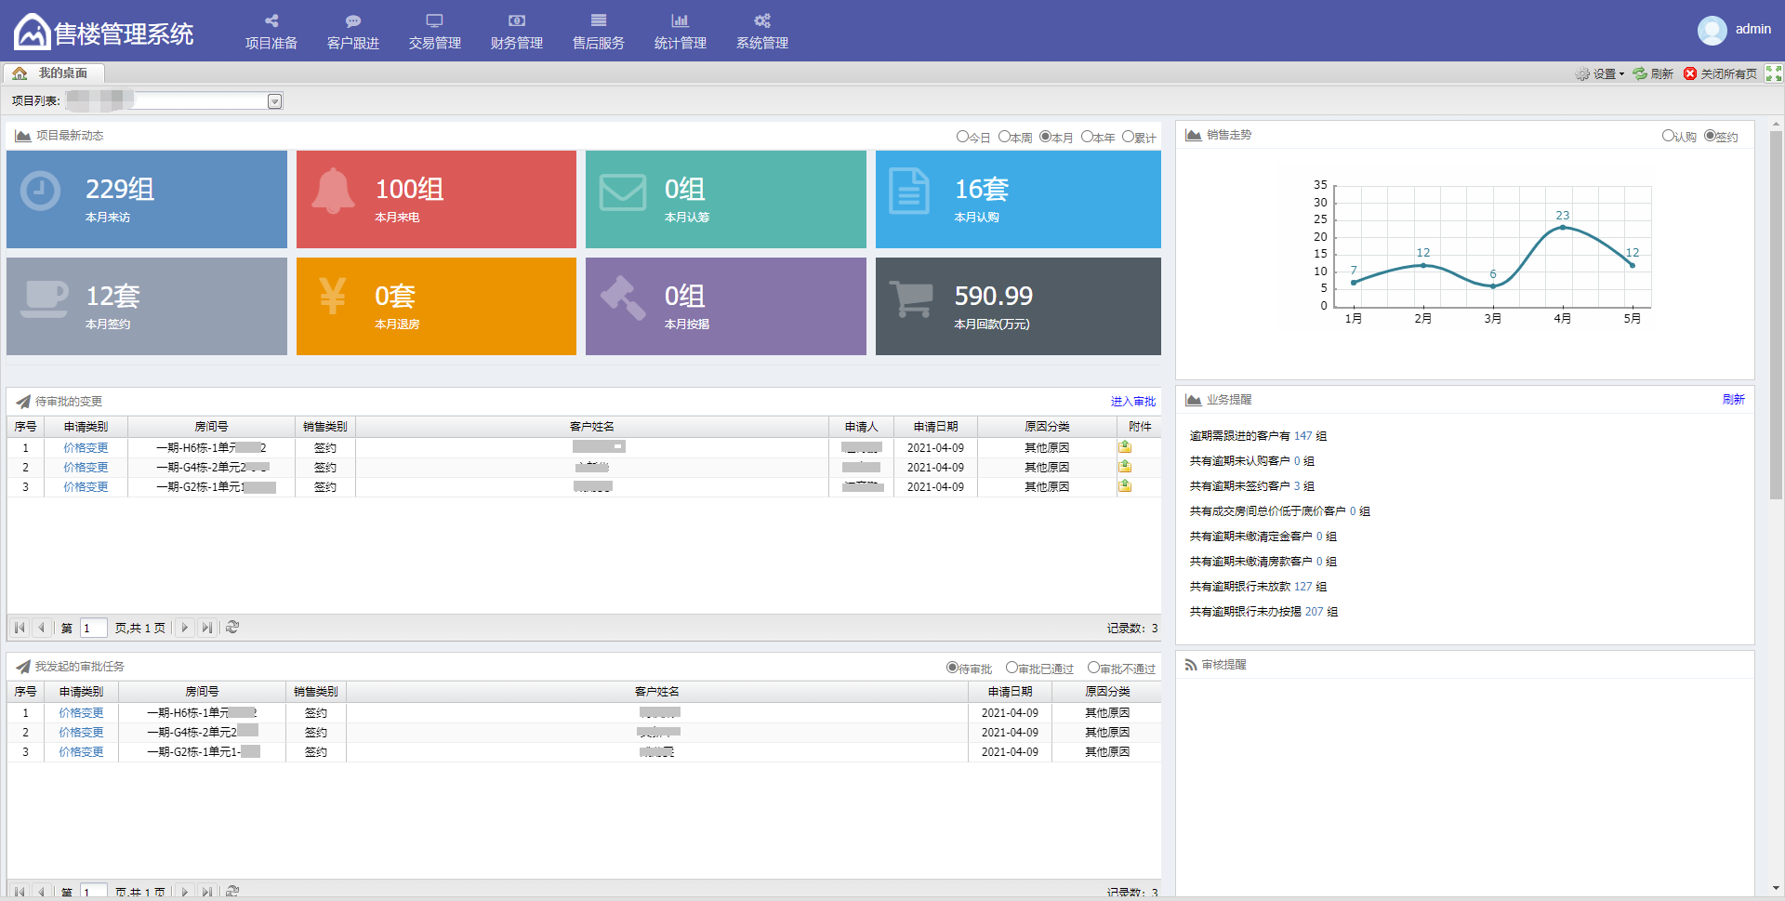
Task: Open the 客户跟进 chat icon
Action: 353,20
